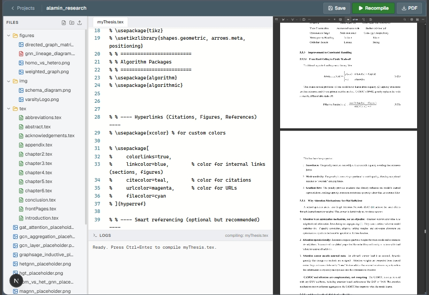Click the left ellipsis menu in PDF toolbar
429x295 pixels.
[309, 19]
